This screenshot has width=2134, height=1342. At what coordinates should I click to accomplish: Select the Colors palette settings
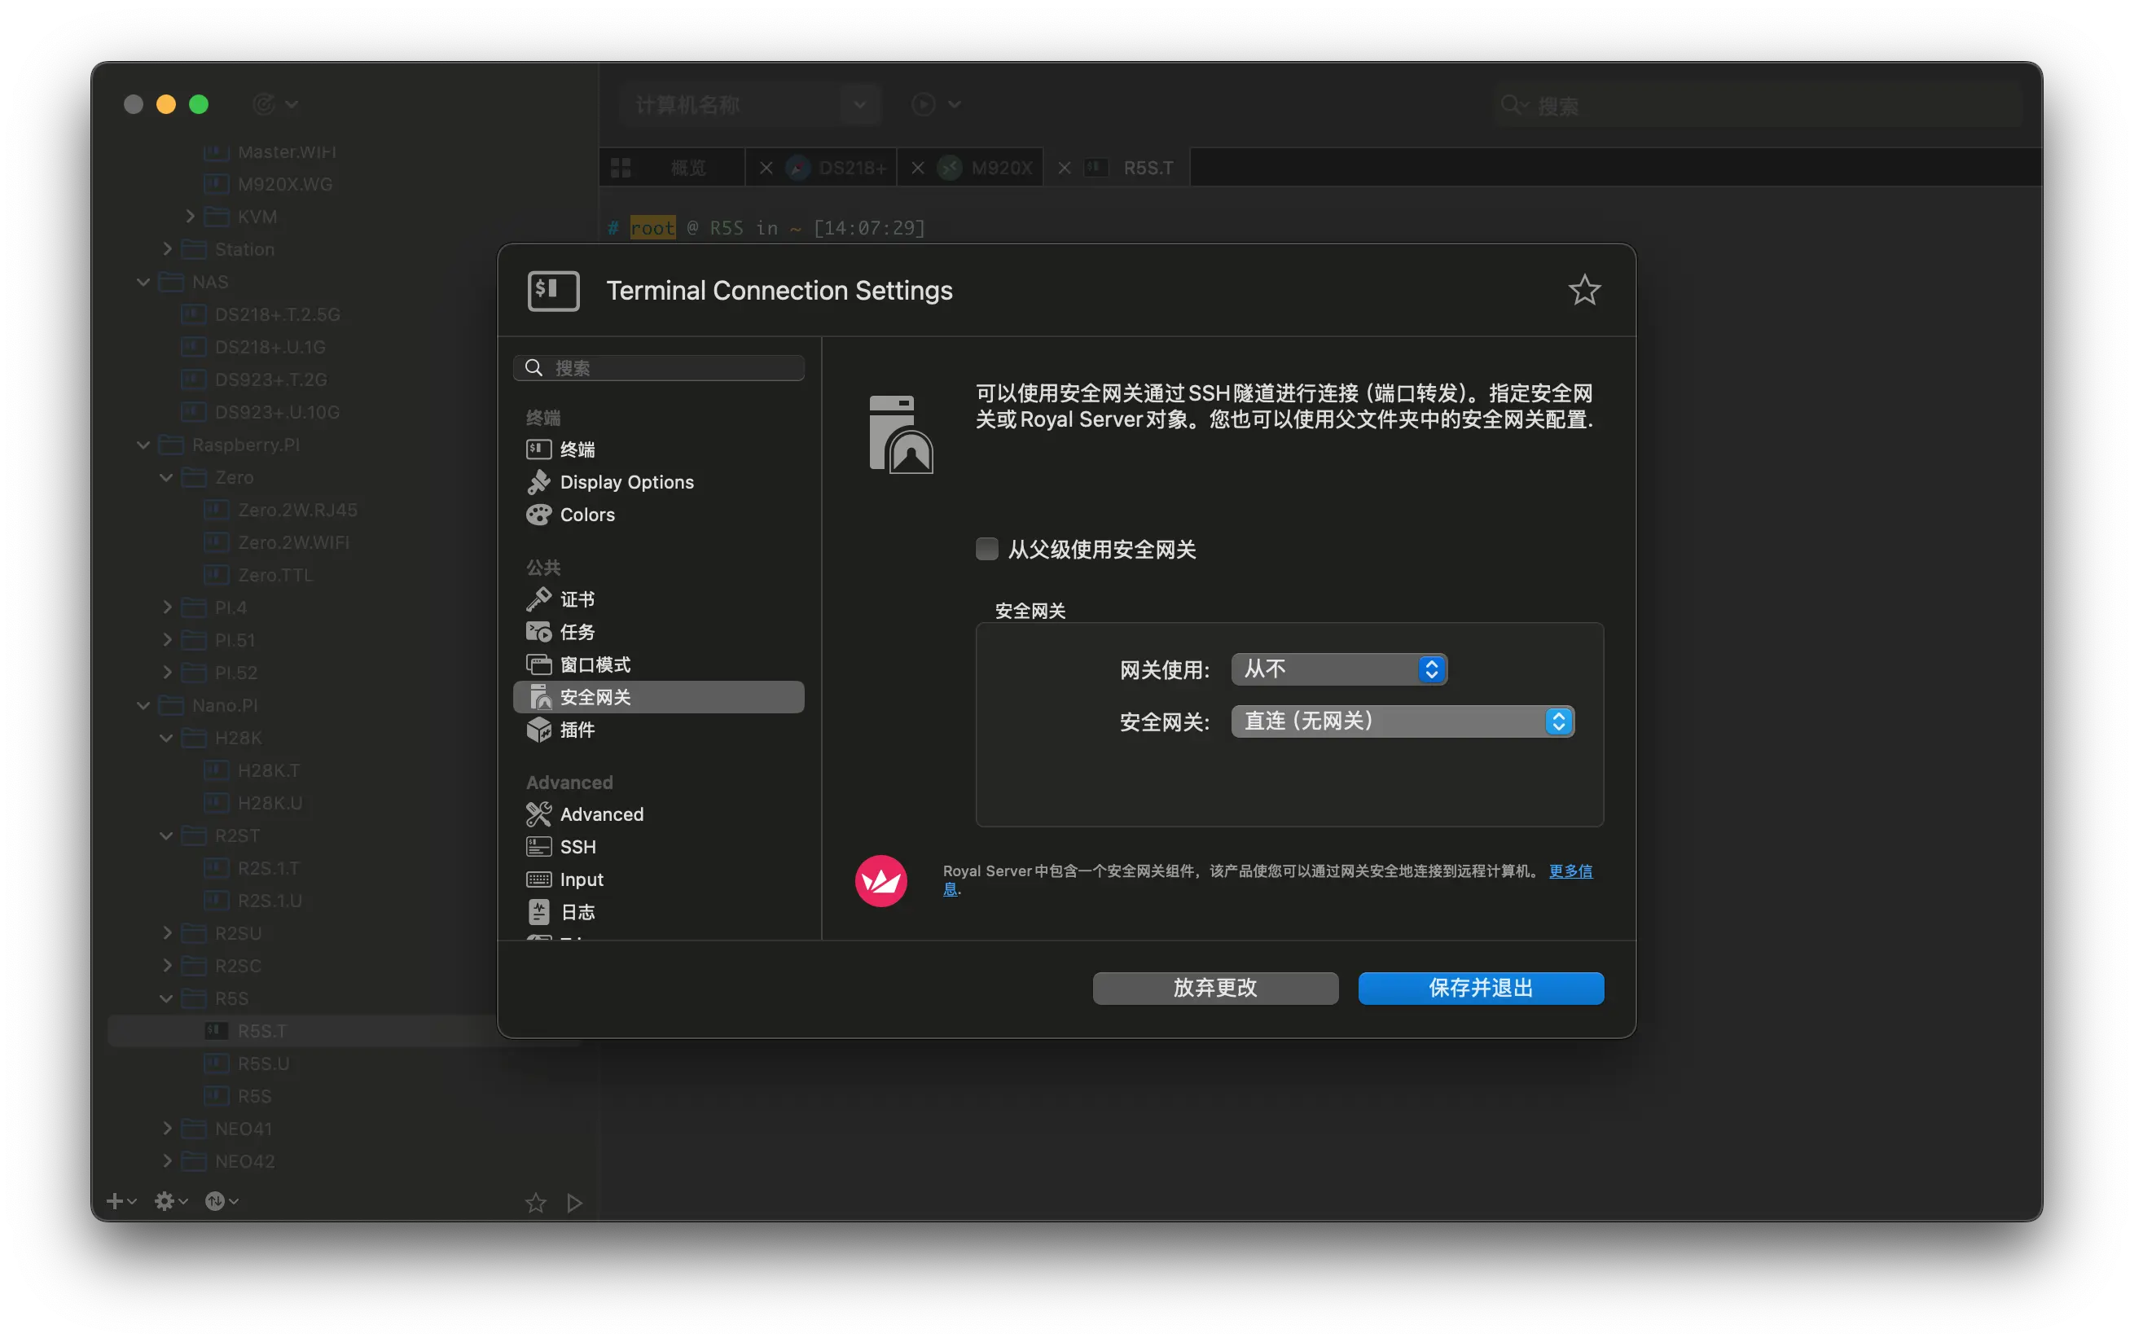(x=586, y=515)
